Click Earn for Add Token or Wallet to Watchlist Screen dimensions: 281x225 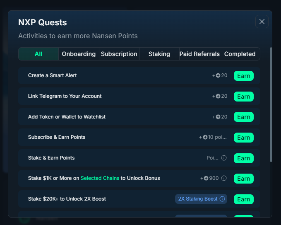click(243, 117)
